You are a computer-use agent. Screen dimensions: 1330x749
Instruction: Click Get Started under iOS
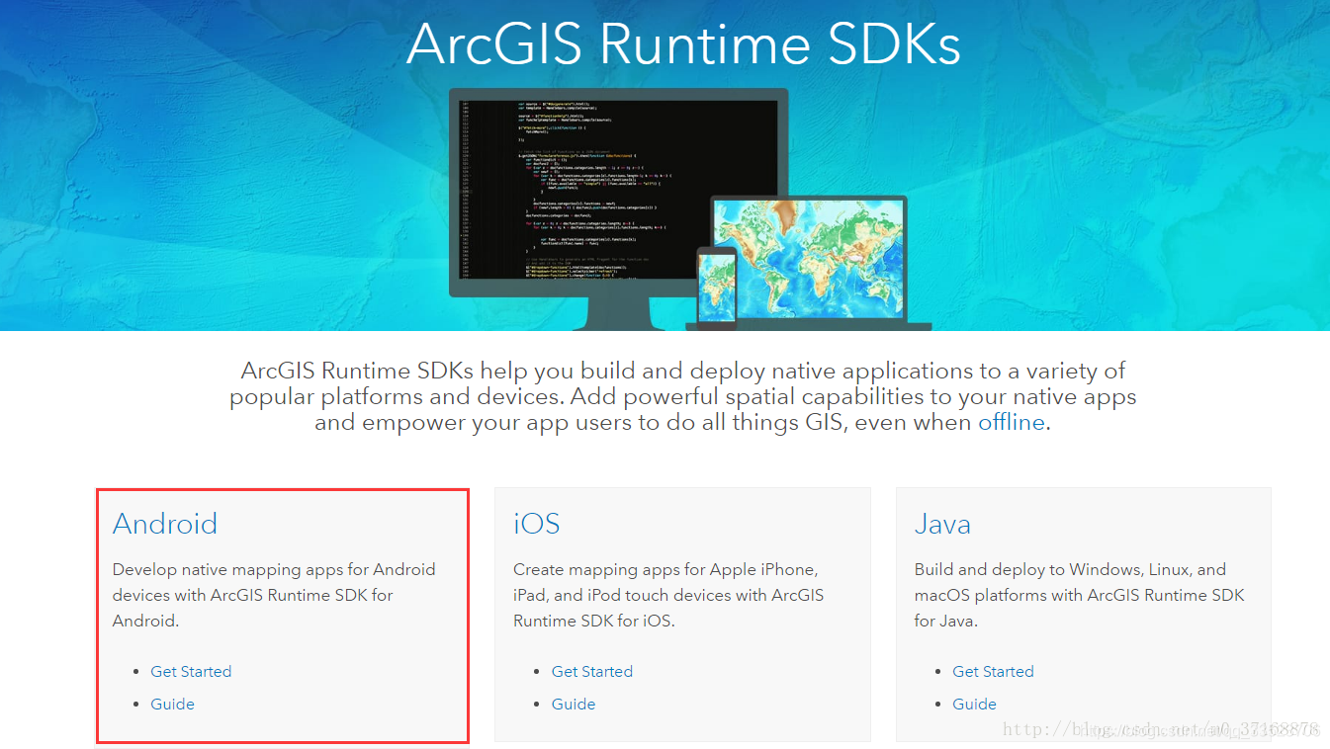pos(592,671)
